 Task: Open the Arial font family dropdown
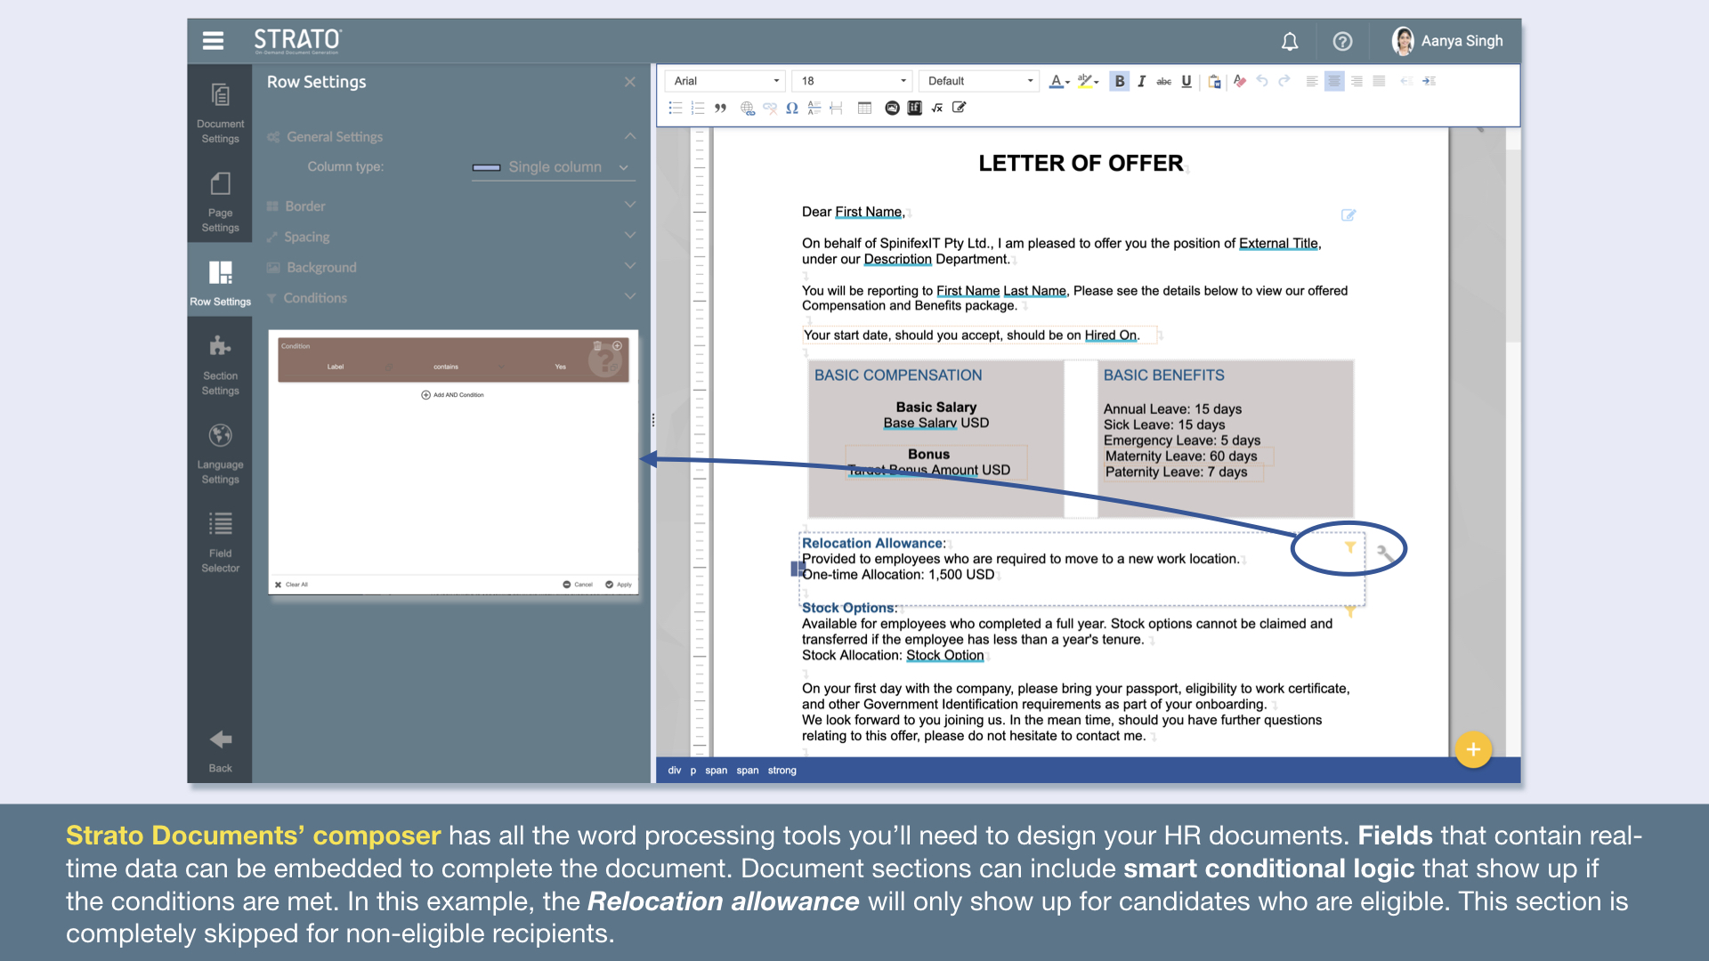point(725,81)
